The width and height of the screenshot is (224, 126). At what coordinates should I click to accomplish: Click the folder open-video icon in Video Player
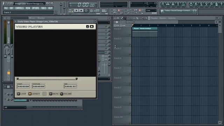tap(92, 27)
